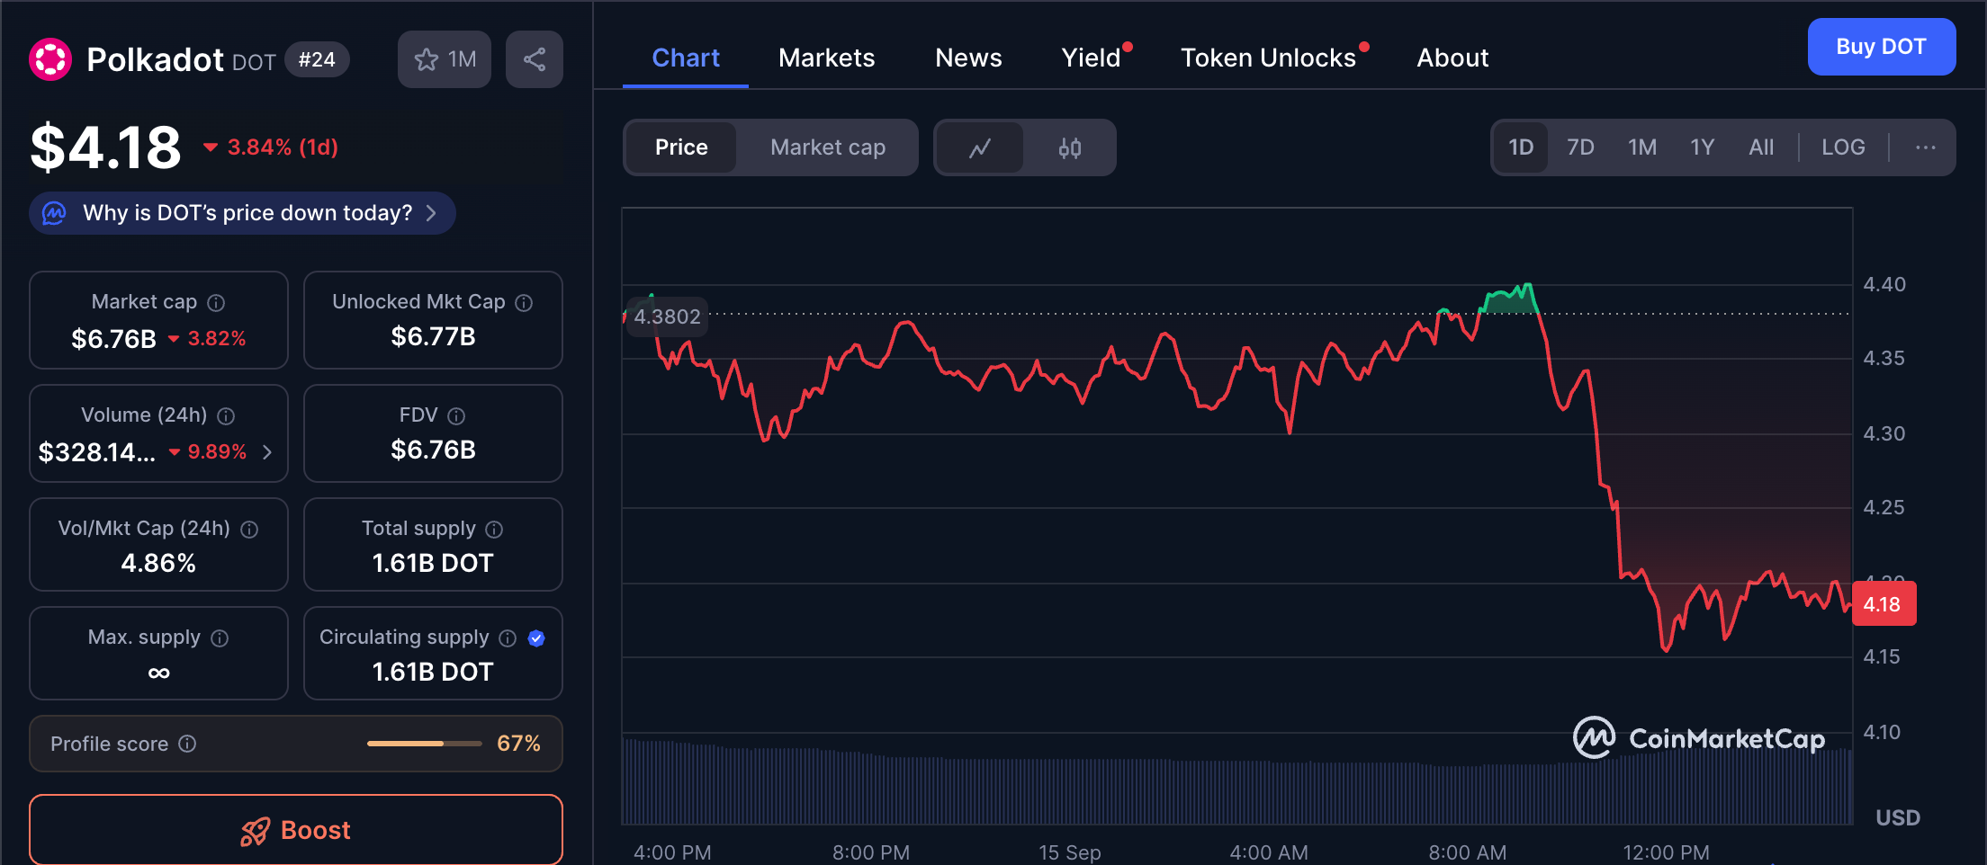Image resolution: width=1987 pixels, height=865 pixels.
Task: Click the Boost button
Action: pos(296,830)
